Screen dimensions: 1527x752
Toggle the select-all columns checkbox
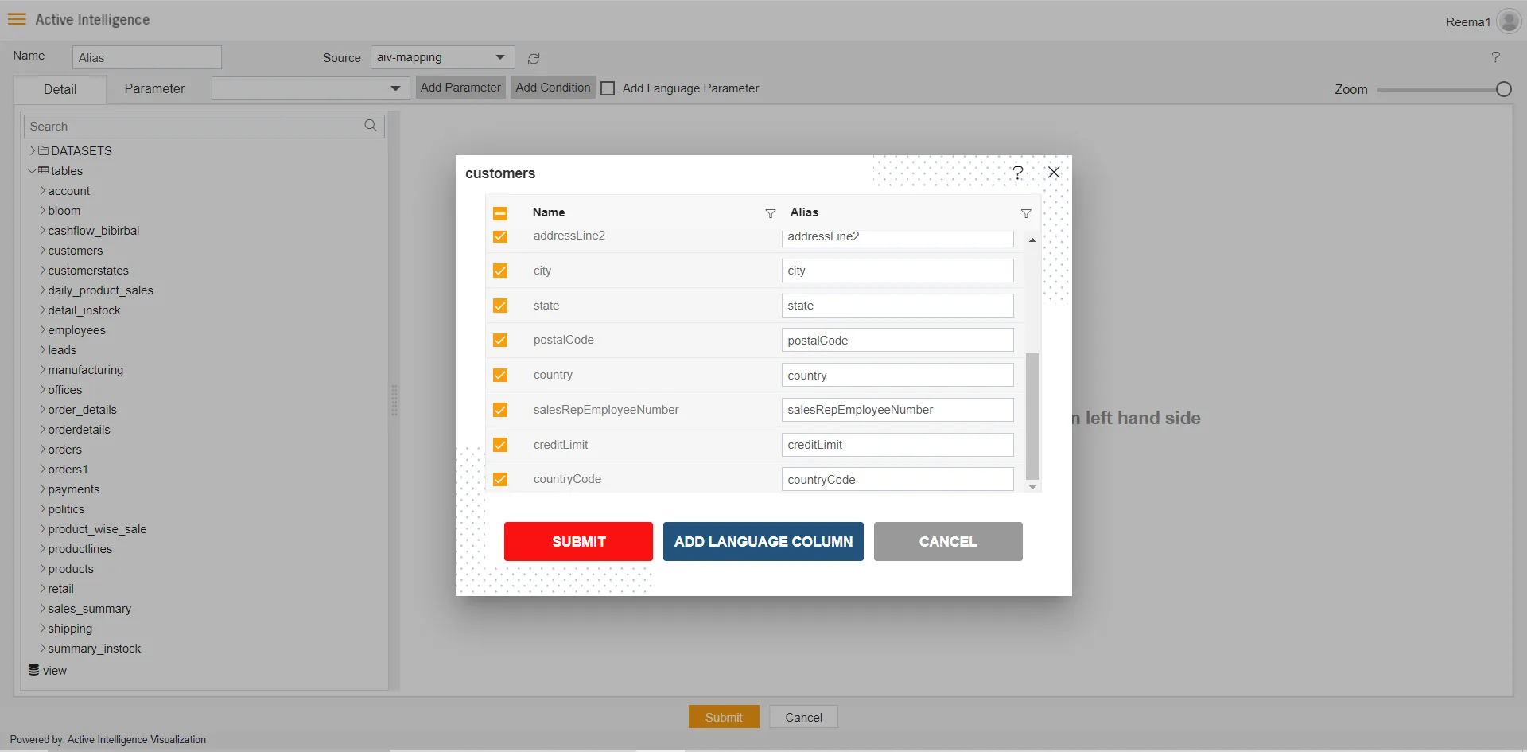click(500, 213)
